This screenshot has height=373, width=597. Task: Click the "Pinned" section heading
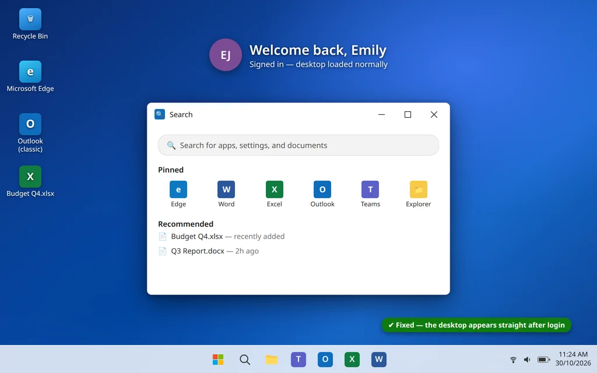171,170
